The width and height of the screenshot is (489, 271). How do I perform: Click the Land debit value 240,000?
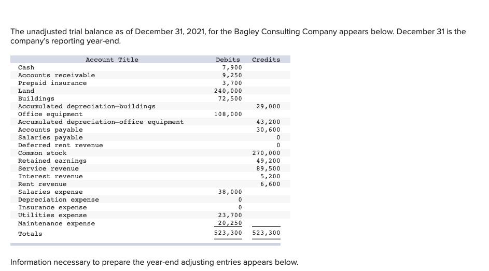(228, 91)
